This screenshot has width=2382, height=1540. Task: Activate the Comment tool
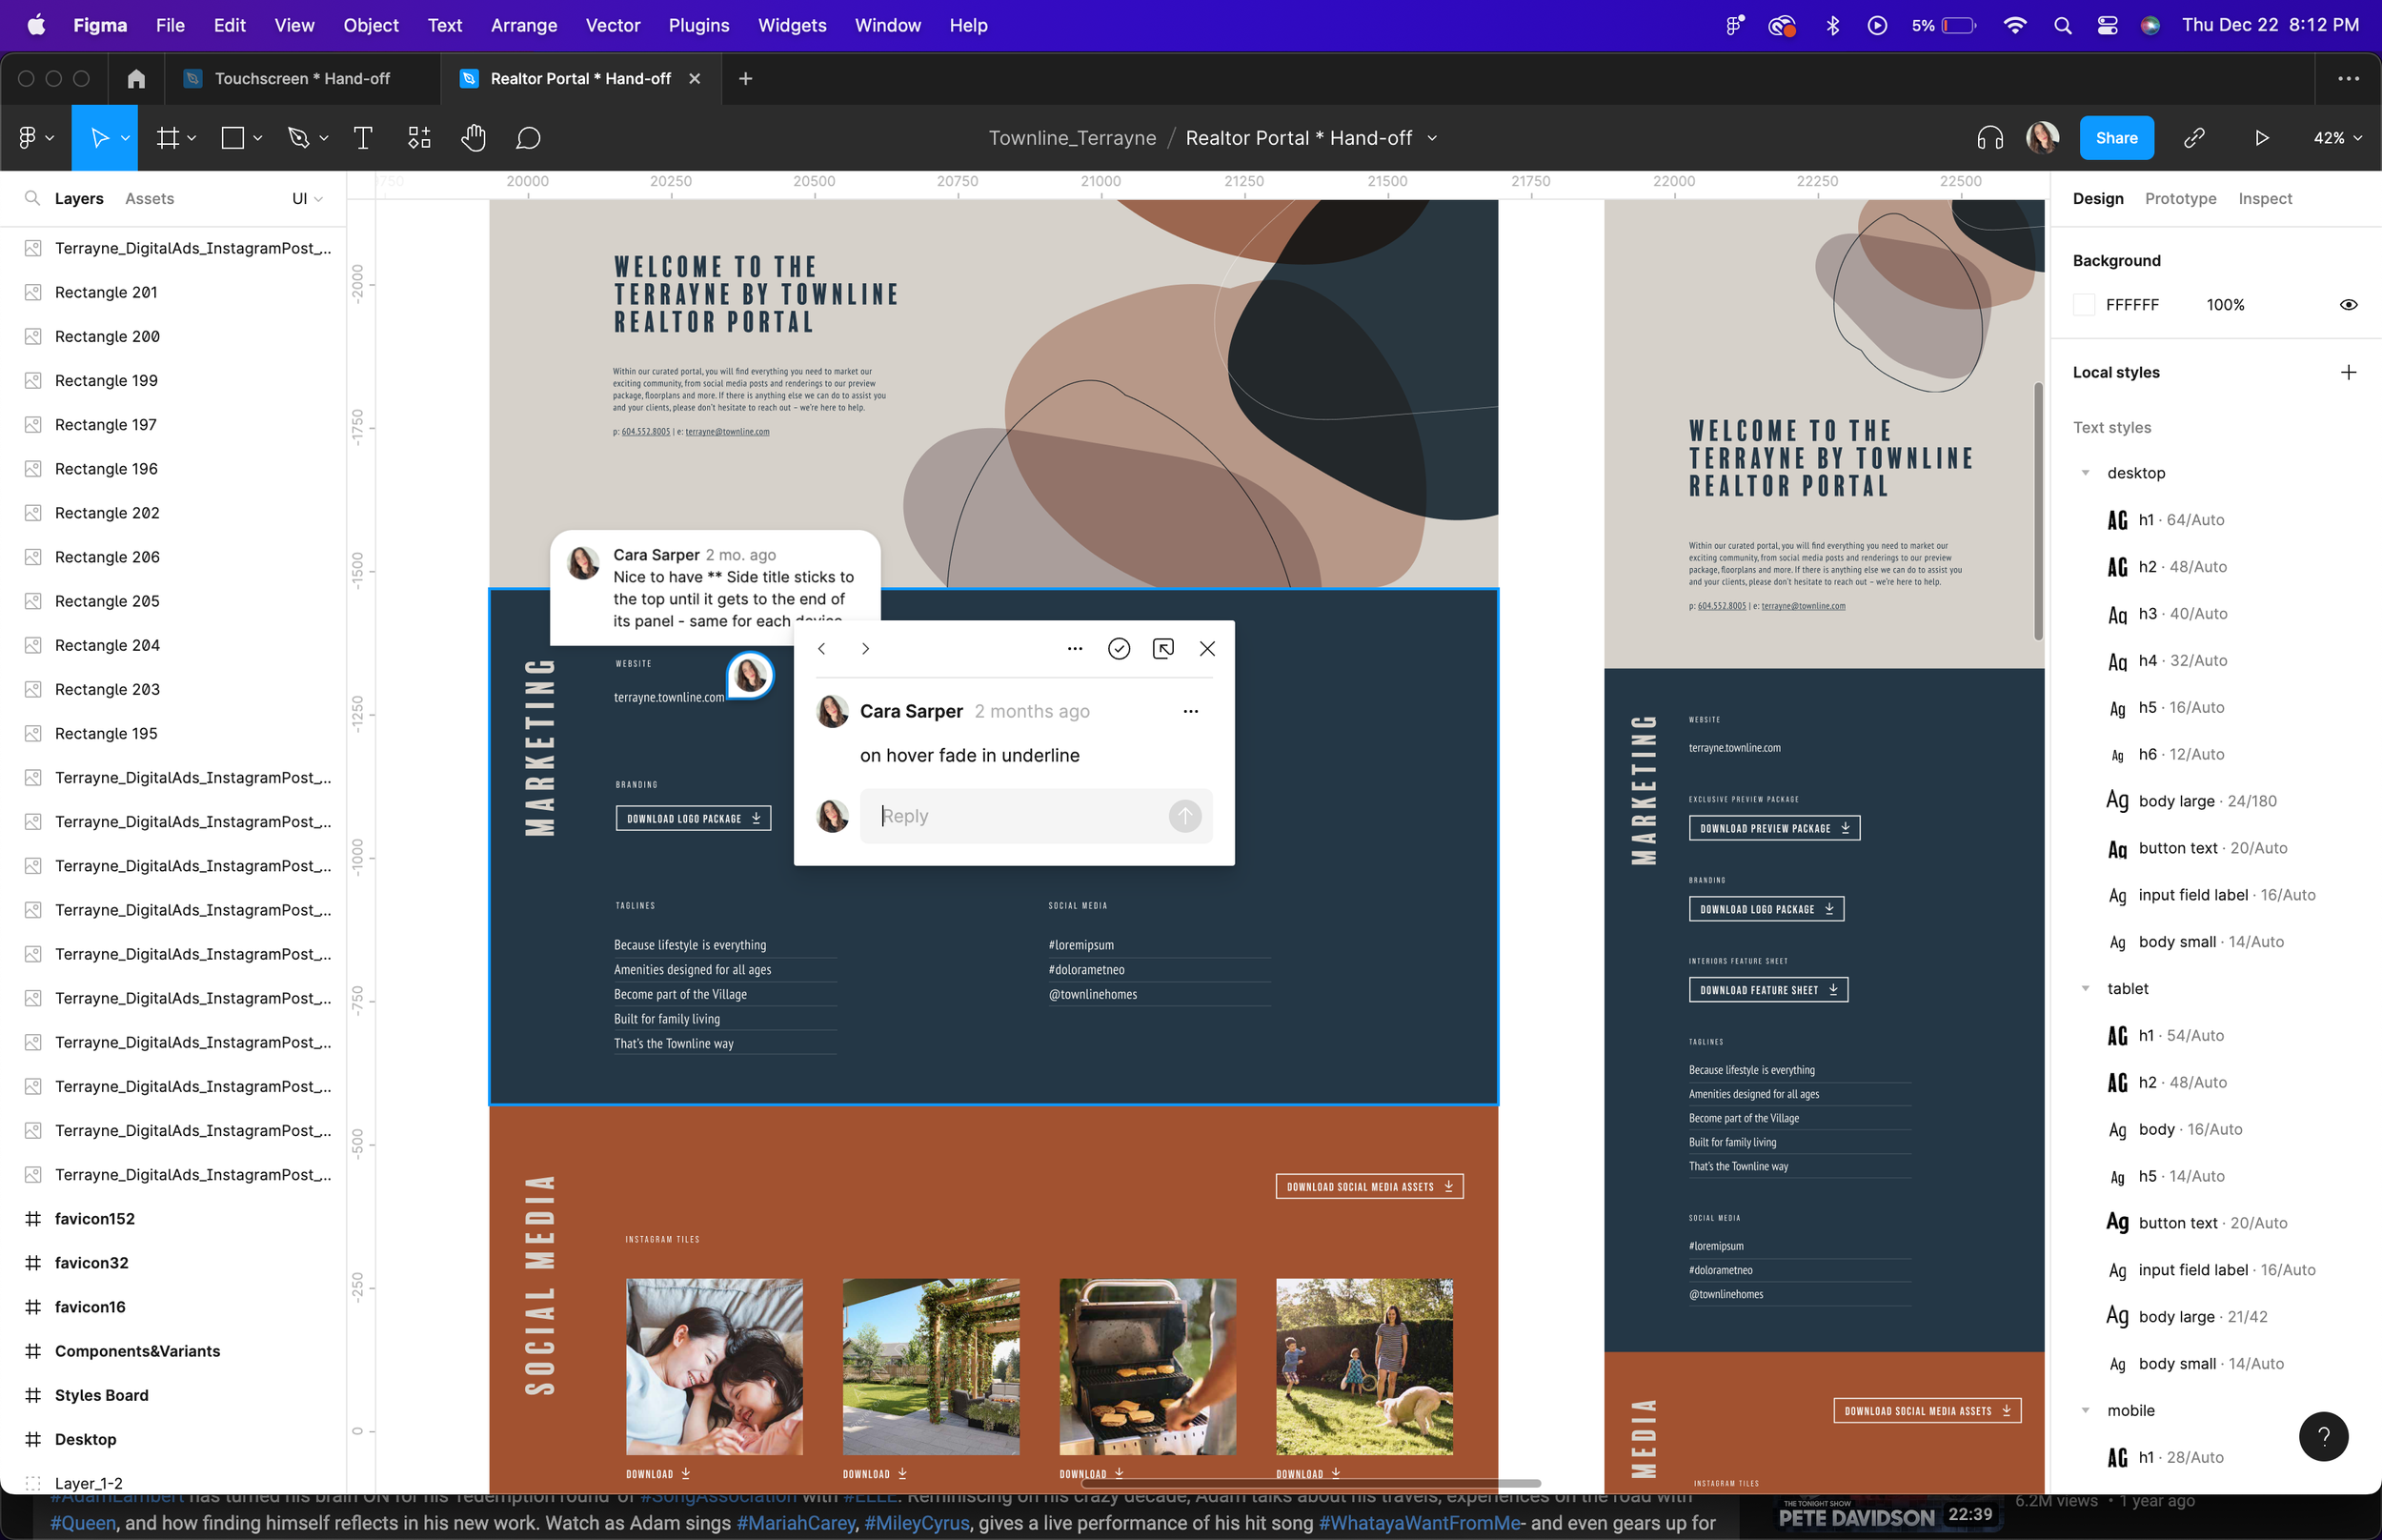tap(528, 138)
